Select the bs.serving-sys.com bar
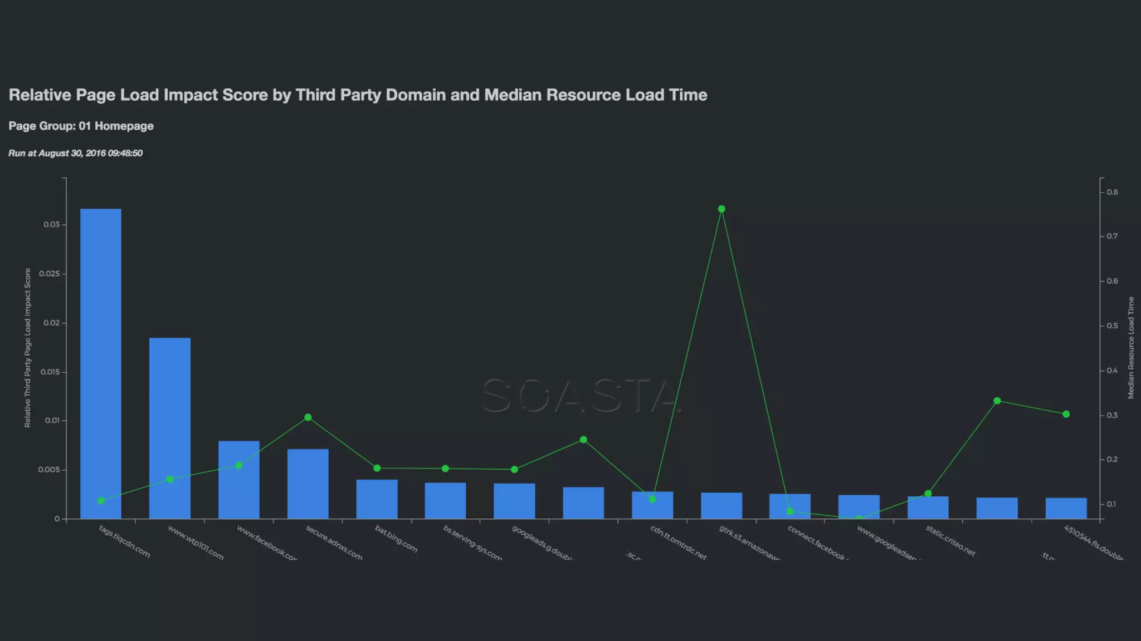The width and height of the screenshot is (1141, 641). click(x=445, y=500)
